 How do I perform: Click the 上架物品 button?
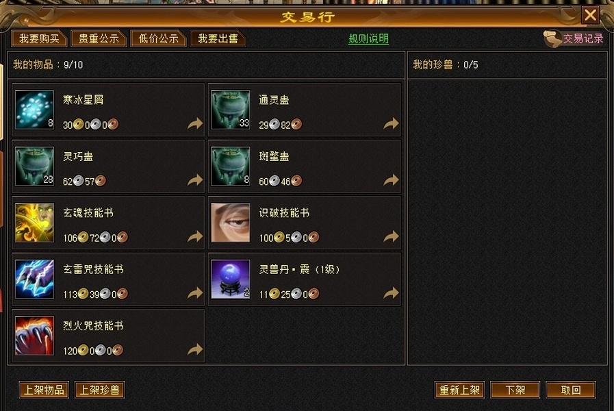pos(44,390)
